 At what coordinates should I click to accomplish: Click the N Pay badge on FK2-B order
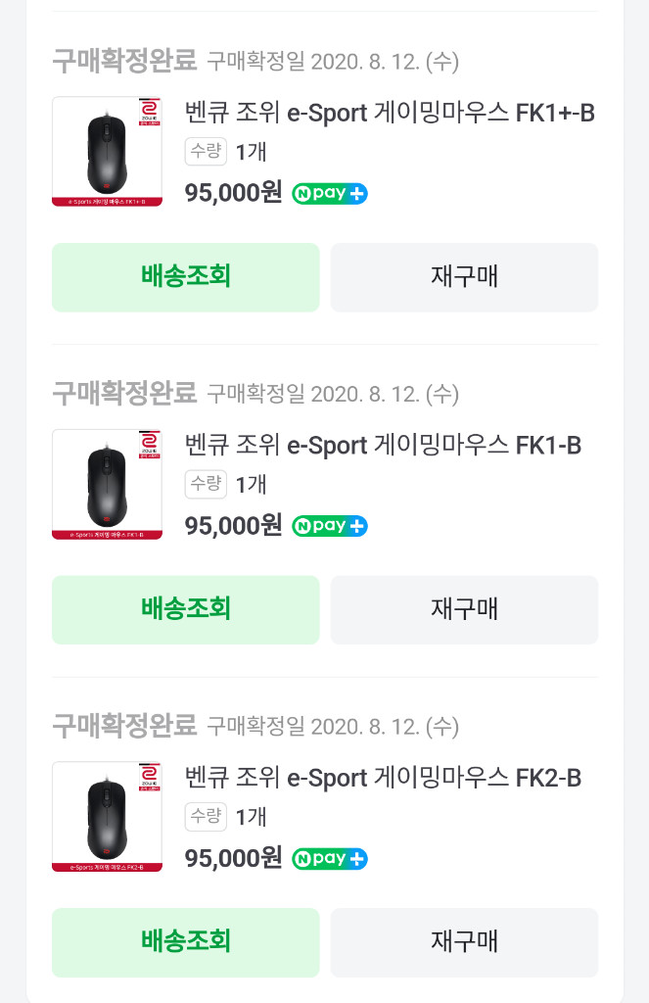tap(329, 859)
